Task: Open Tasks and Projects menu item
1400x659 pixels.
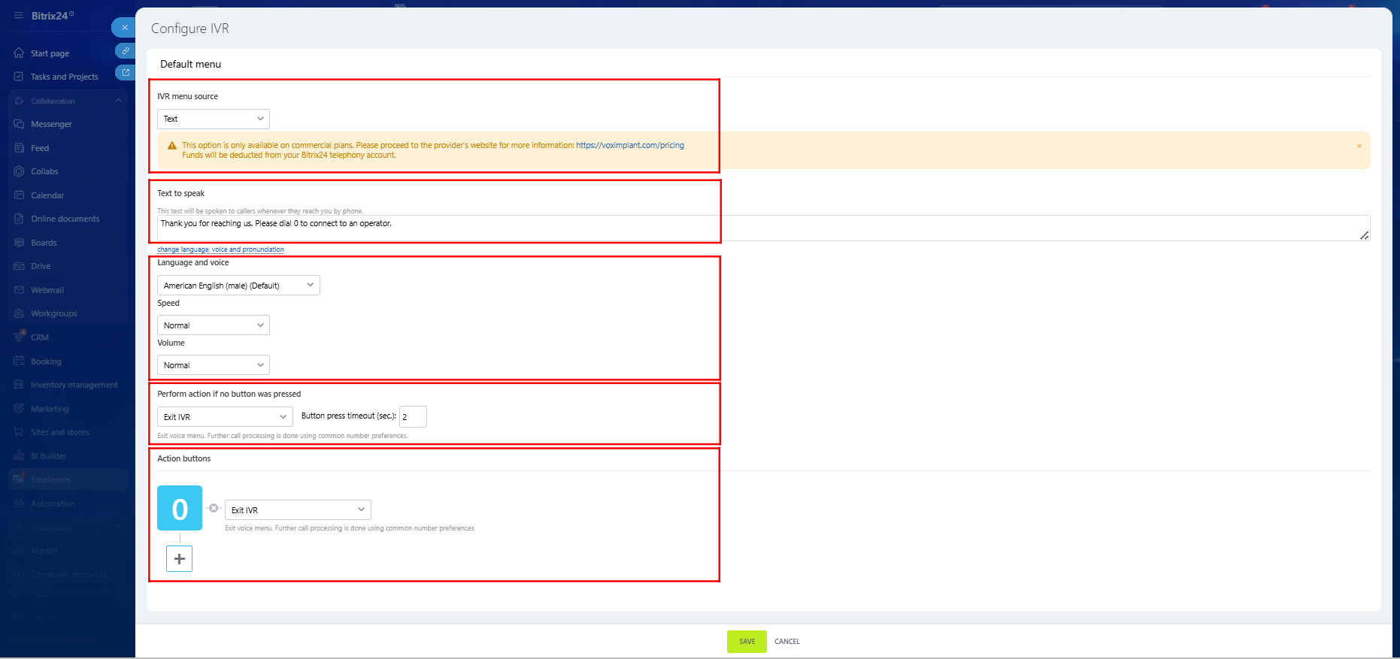Action: point(64,77)
